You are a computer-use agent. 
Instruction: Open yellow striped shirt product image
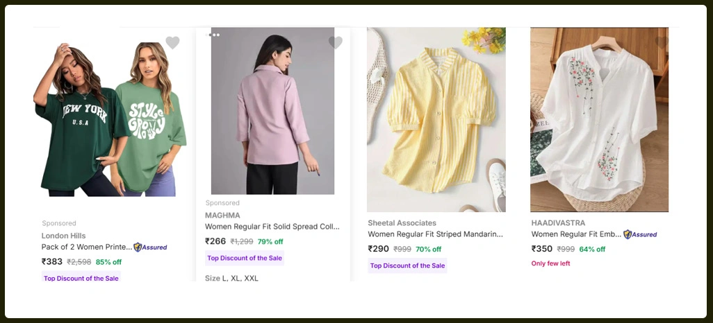[x=436, y=119]
